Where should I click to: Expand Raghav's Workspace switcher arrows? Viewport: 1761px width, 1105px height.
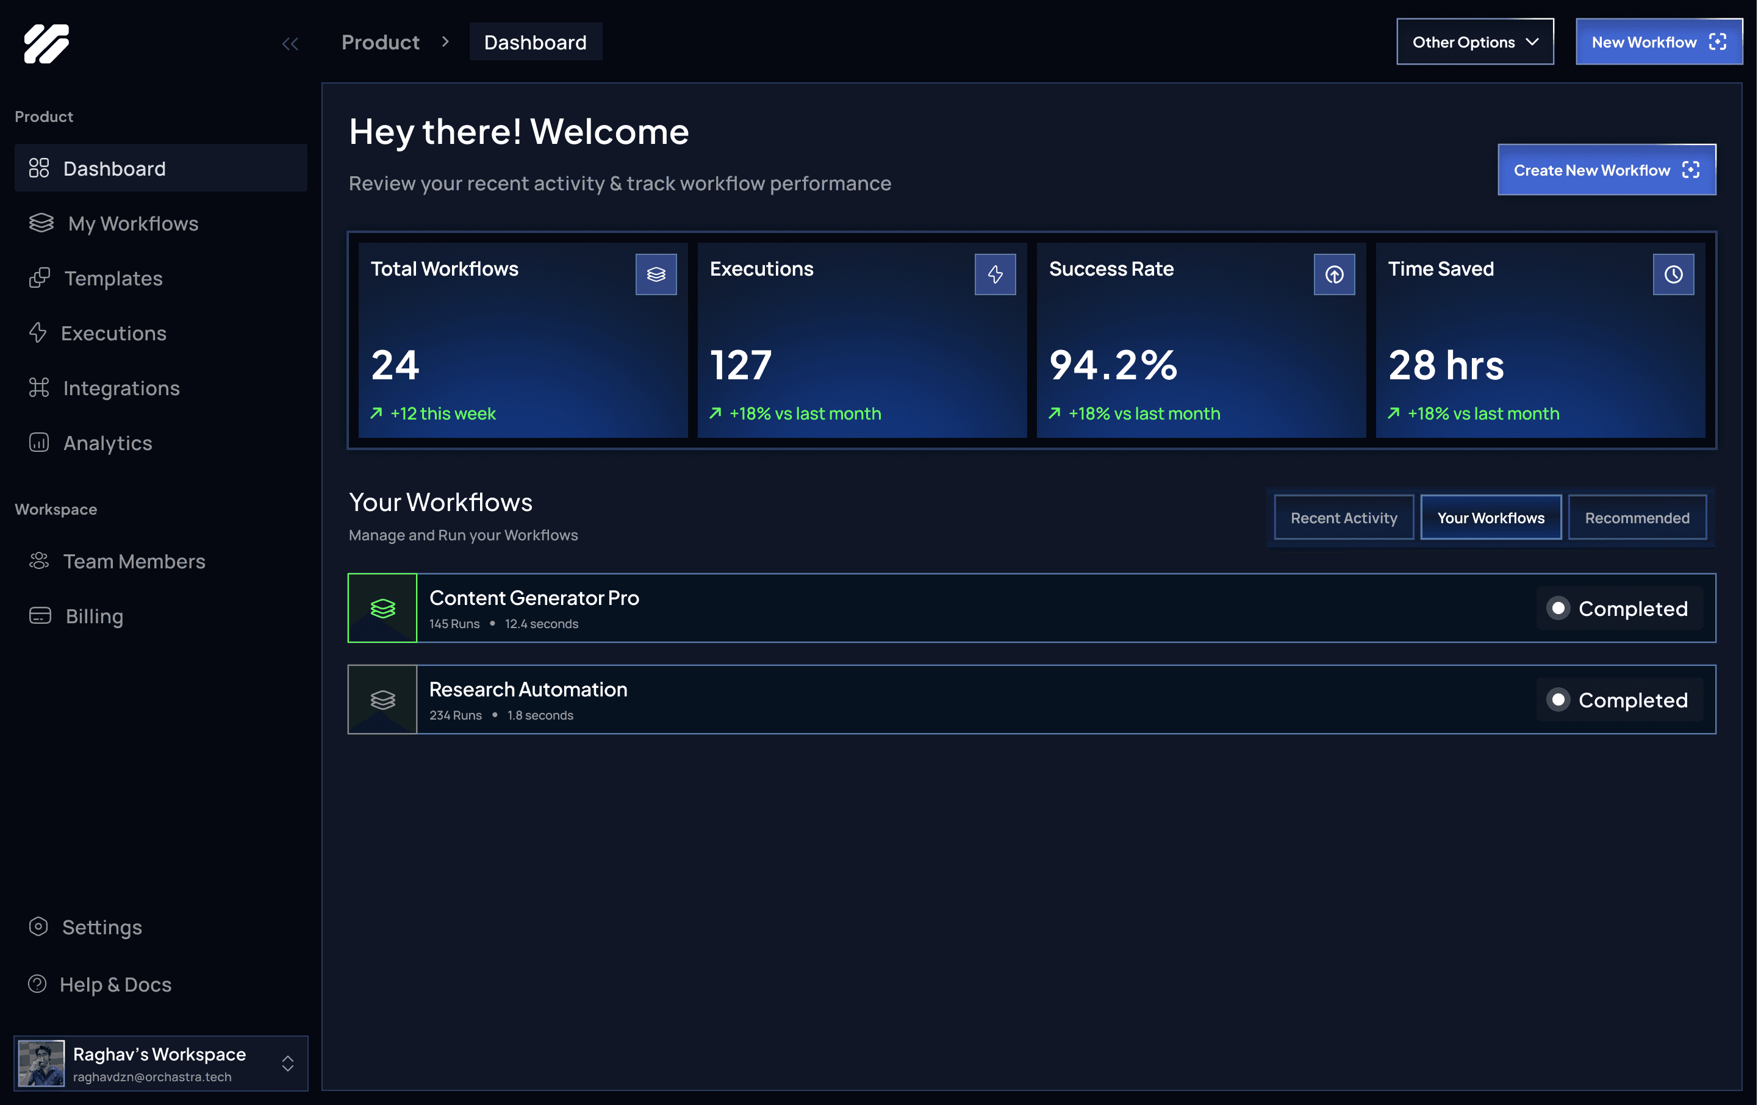288,1064
